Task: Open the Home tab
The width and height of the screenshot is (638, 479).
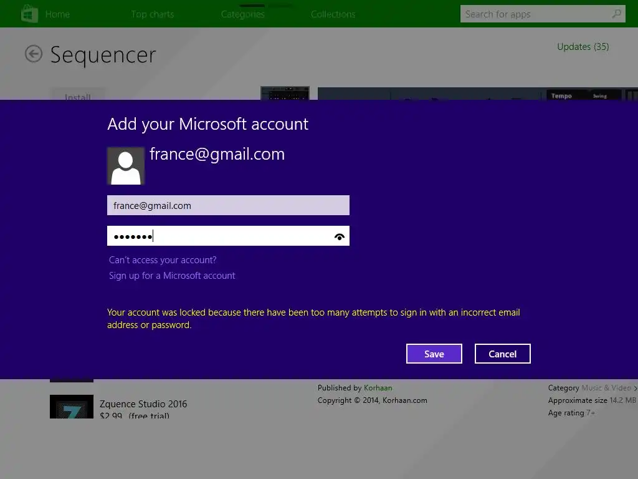Action: click(57, 14)
